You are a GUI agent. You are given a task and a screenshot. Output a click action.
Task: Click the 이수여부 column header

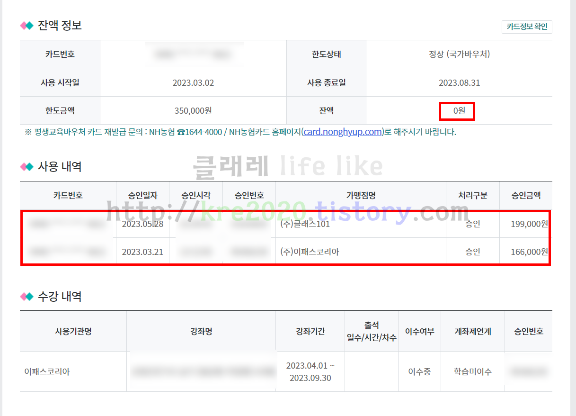419,331
